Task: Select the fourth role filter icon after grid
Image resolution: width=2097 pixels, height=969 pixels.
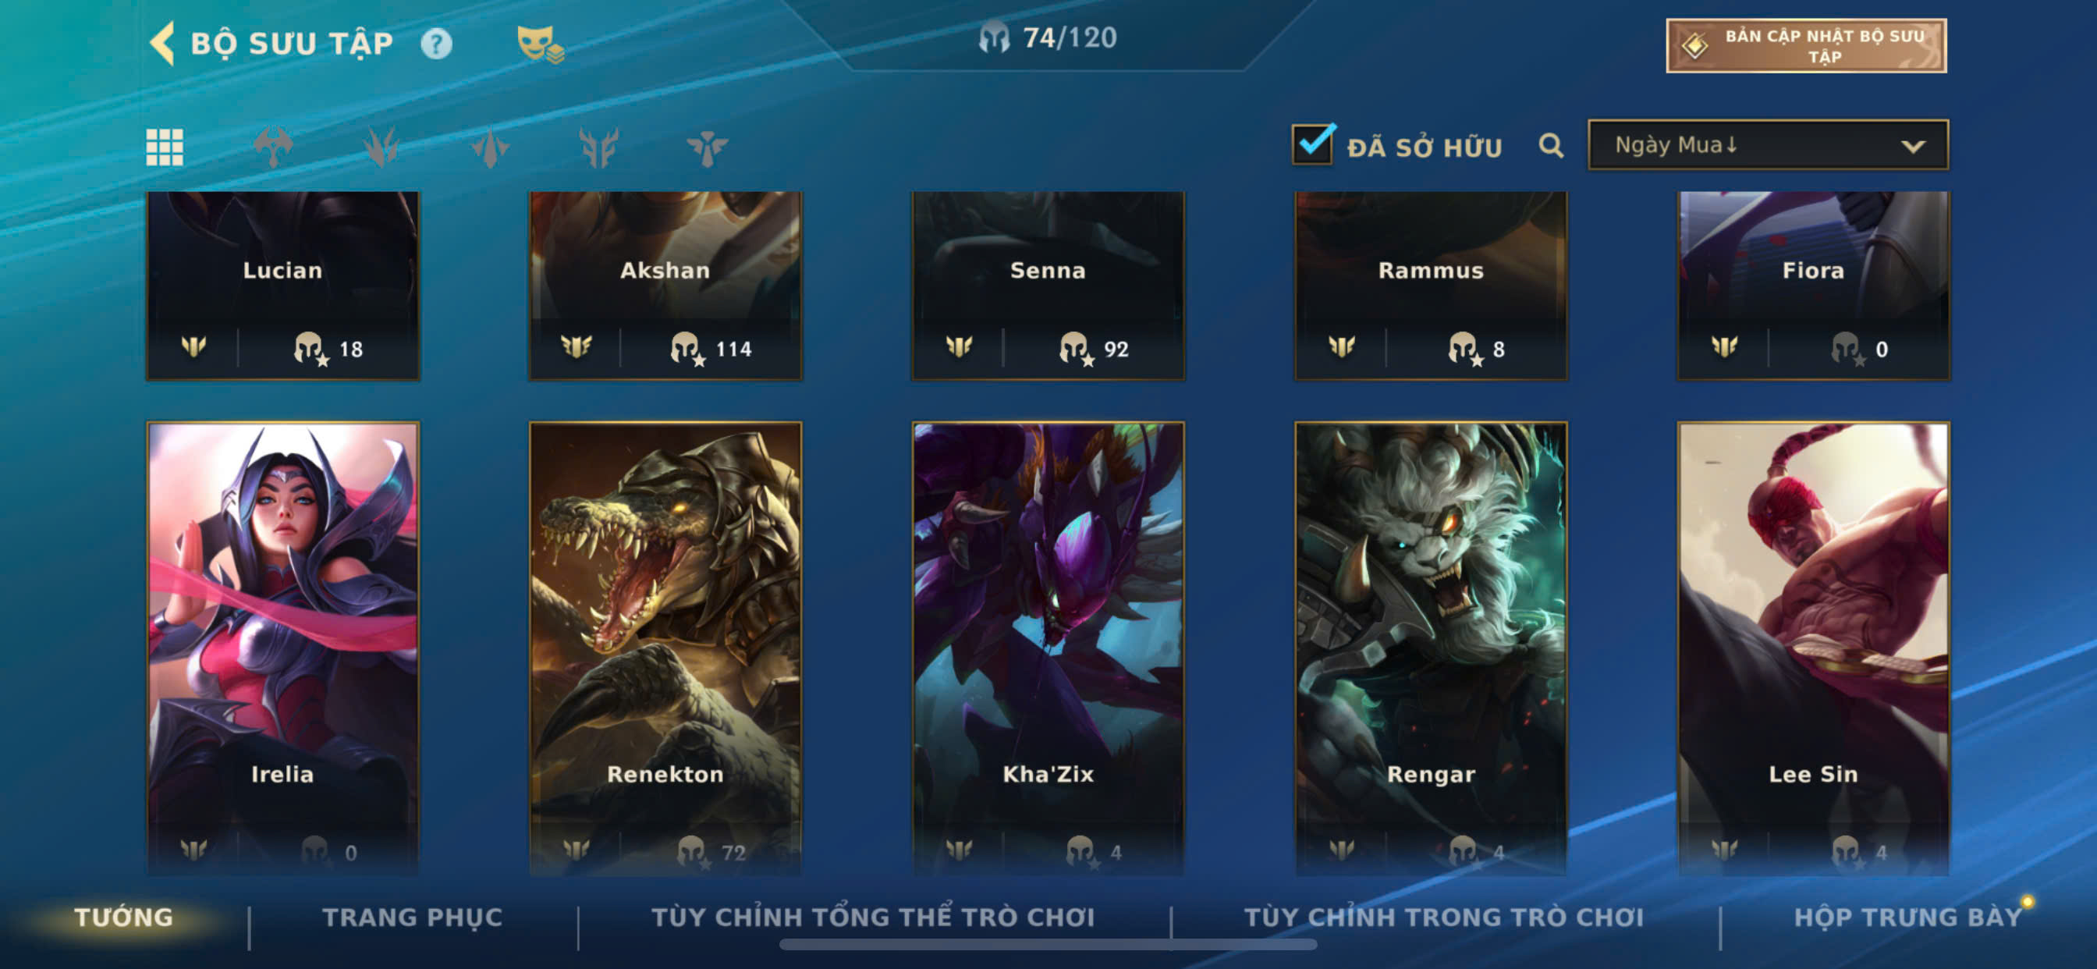Action: tap(598, 147)
